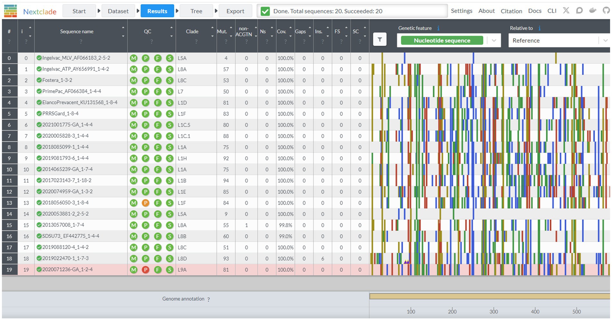The height and width of the screenshot is (321, 612).
Task: Sort by non-ACGTN column arrows
Action: [x=255, y=32]
